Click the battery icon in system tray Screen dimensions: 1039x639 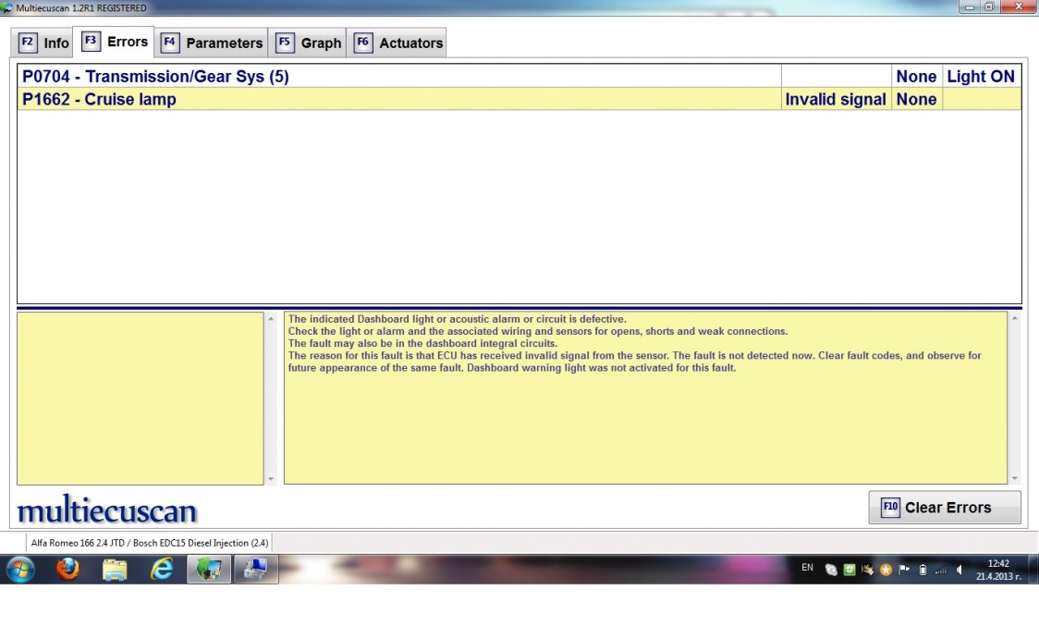click(923, 570)
